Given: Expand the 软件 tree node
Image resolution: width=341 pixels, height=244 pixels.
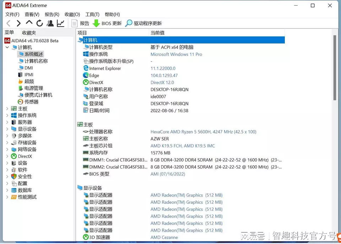Looking at the screenshot, I should [7, 170].
